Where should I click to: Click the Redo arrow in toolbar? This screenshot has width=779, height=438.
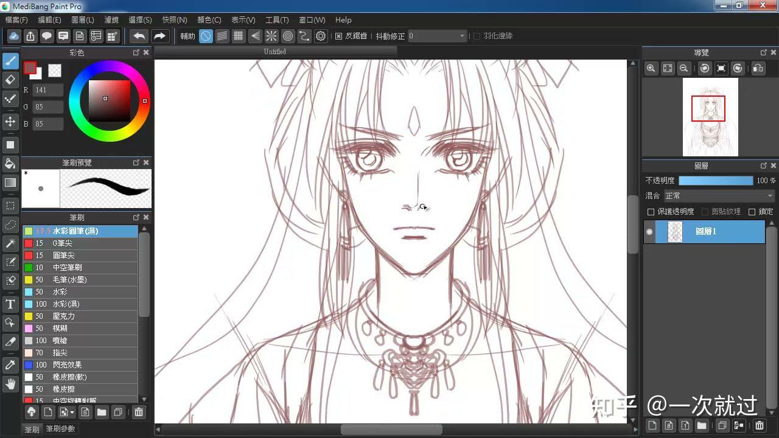pos(159,36)
